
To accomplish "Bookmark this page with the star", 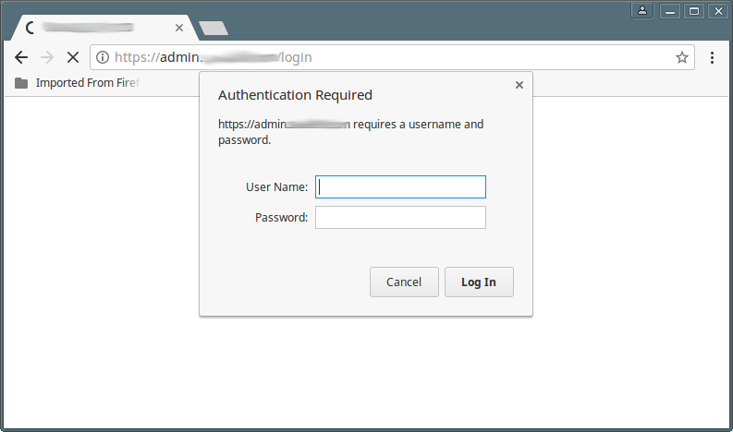I will point(682,57).
